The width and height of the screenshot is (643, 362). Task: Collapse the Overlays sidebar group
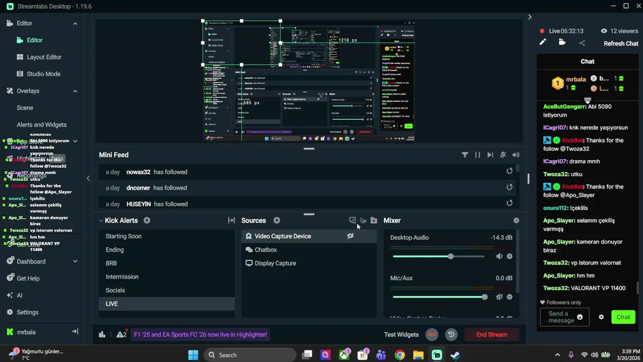(75, 91)
